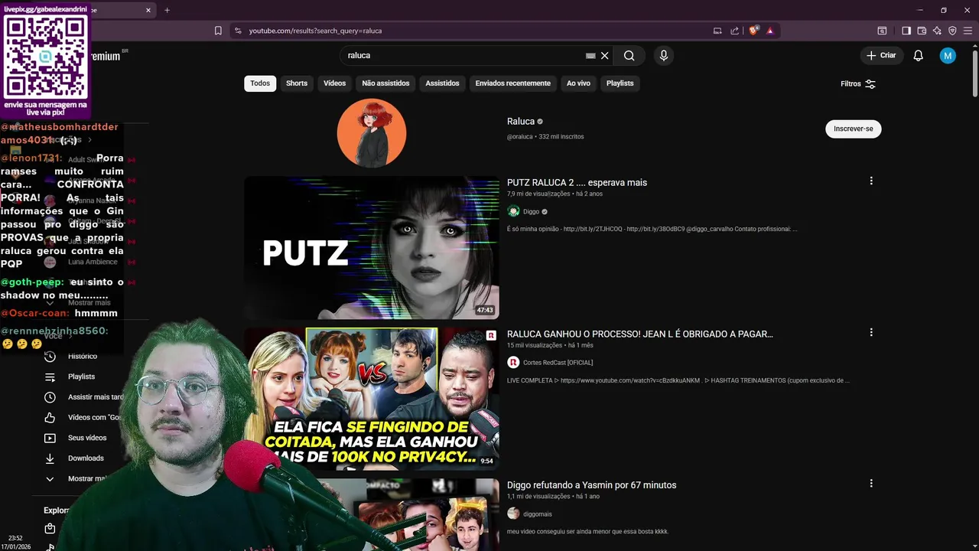
Task: Select the Não assistidos filter chip
Action: tap(385, 83)
